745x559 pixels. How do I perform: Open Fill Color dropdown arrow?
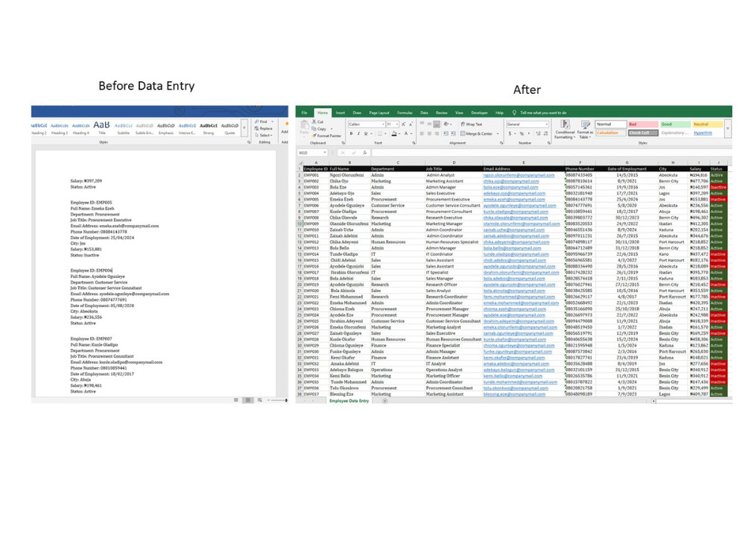pos(399,133)
